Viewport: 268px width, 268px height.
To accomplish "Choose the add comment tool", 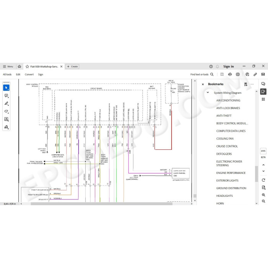I will point(7,96).
